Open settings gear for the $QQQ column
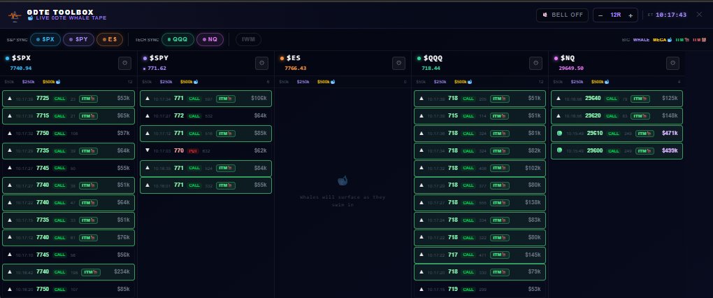Screen dimensions: 713x298 pyautogui.click(x=535, y=63)
